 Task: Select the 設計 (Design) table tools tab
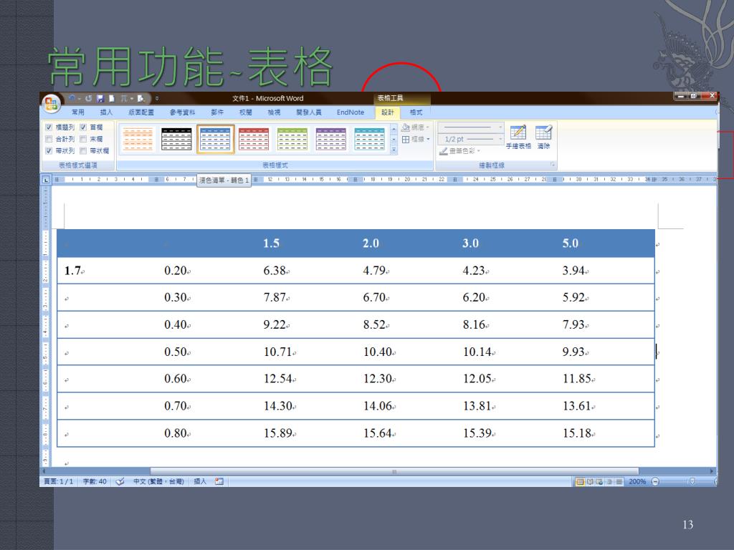point(388,112)
